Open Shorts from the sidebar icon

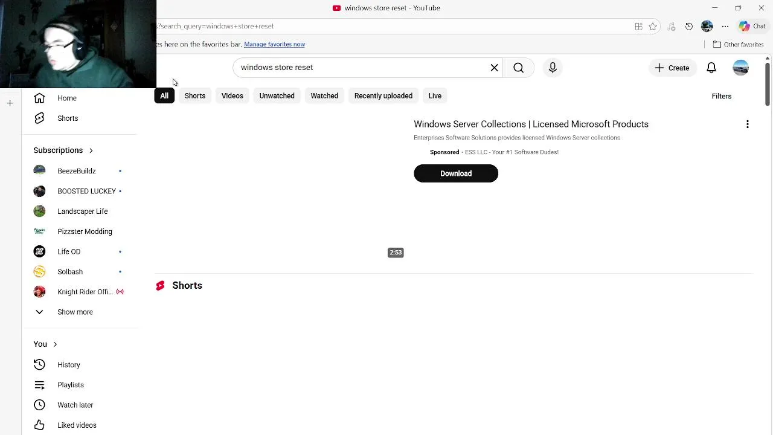pos(39,118)
